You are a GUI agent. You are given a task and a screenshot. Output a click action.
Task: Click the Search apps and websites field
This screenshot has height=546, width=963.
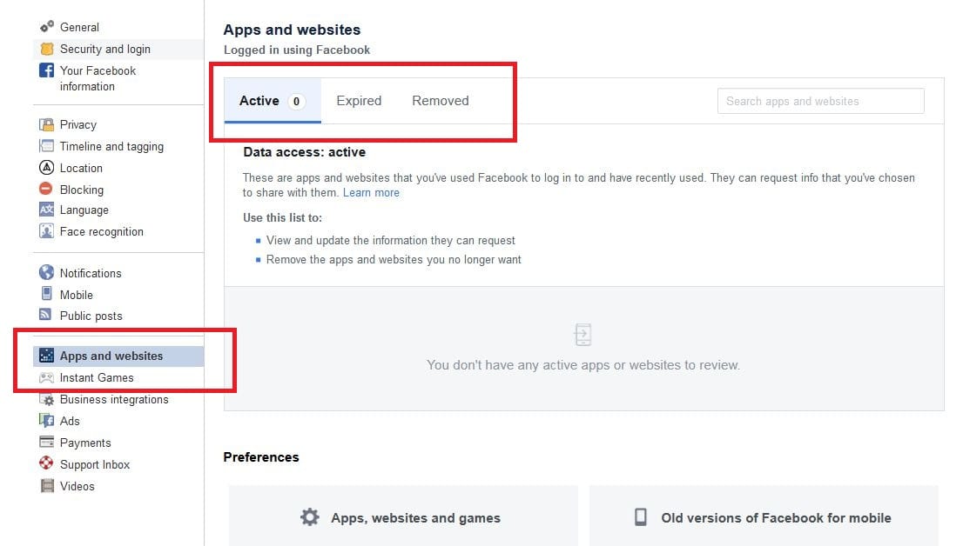pos(820,101)
